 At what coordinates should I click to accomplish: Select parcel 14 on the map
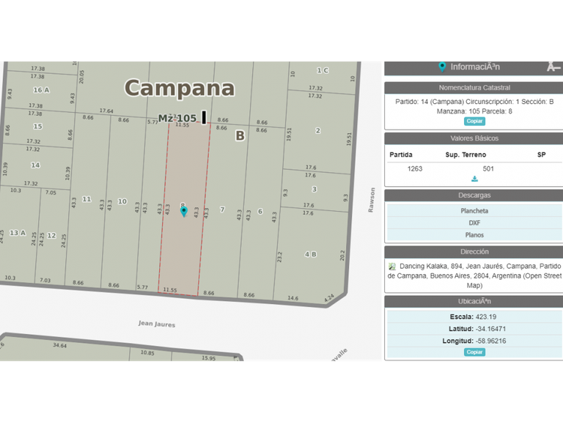coord(35,165)
